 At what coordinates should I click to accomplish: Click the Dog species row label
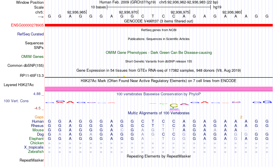click(x=40, y=134)
